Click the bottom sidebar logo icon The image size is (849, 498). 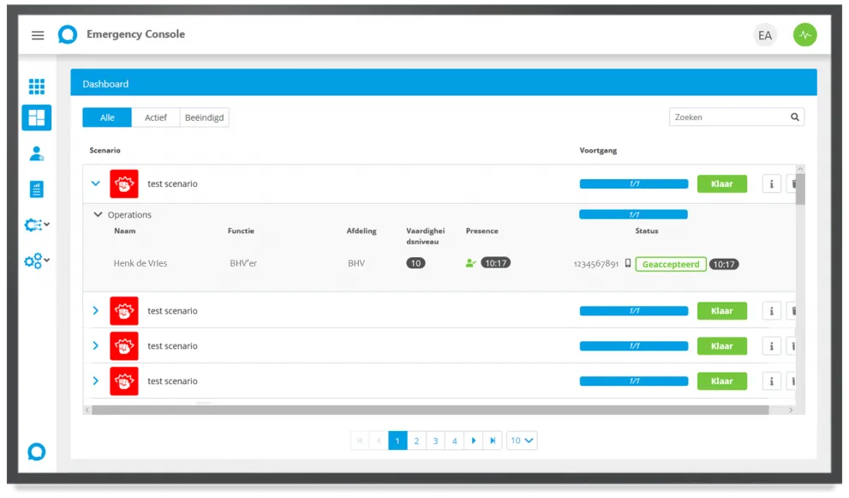coord(36,452)
